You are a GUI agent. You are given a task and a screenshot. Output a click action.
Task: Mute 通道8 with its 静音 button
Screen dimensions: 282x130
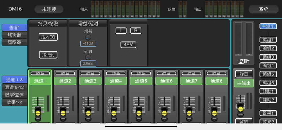[217, 73]
